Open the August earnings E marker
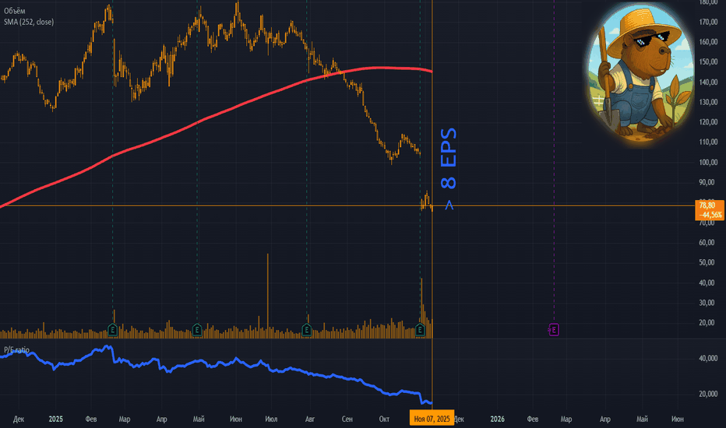This screenshot has width=726, height=428. tap(307, 330)
